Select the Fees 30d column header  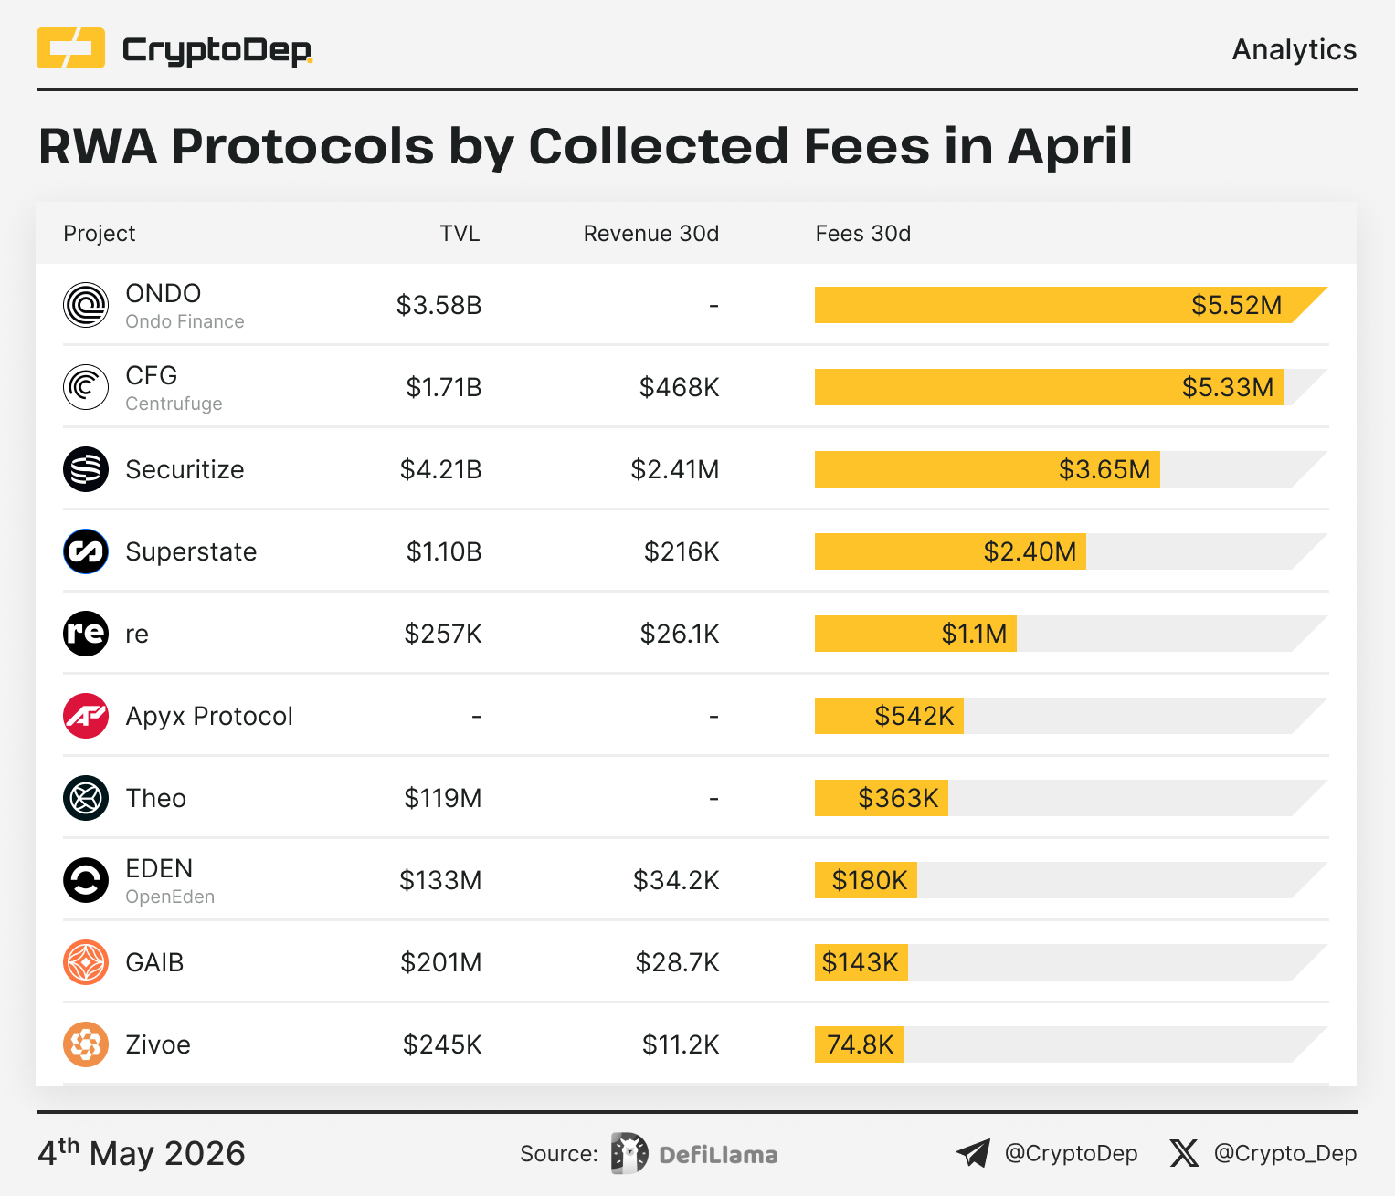tap(863, 234)
